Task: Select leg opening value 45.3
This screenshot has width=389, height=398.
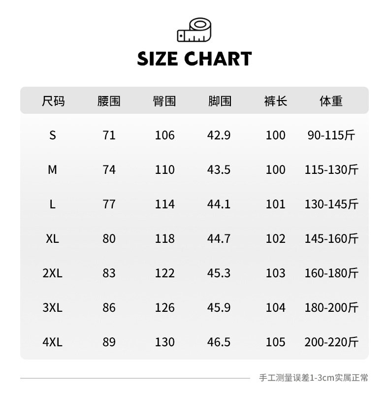Action: [x=220, y=273]
